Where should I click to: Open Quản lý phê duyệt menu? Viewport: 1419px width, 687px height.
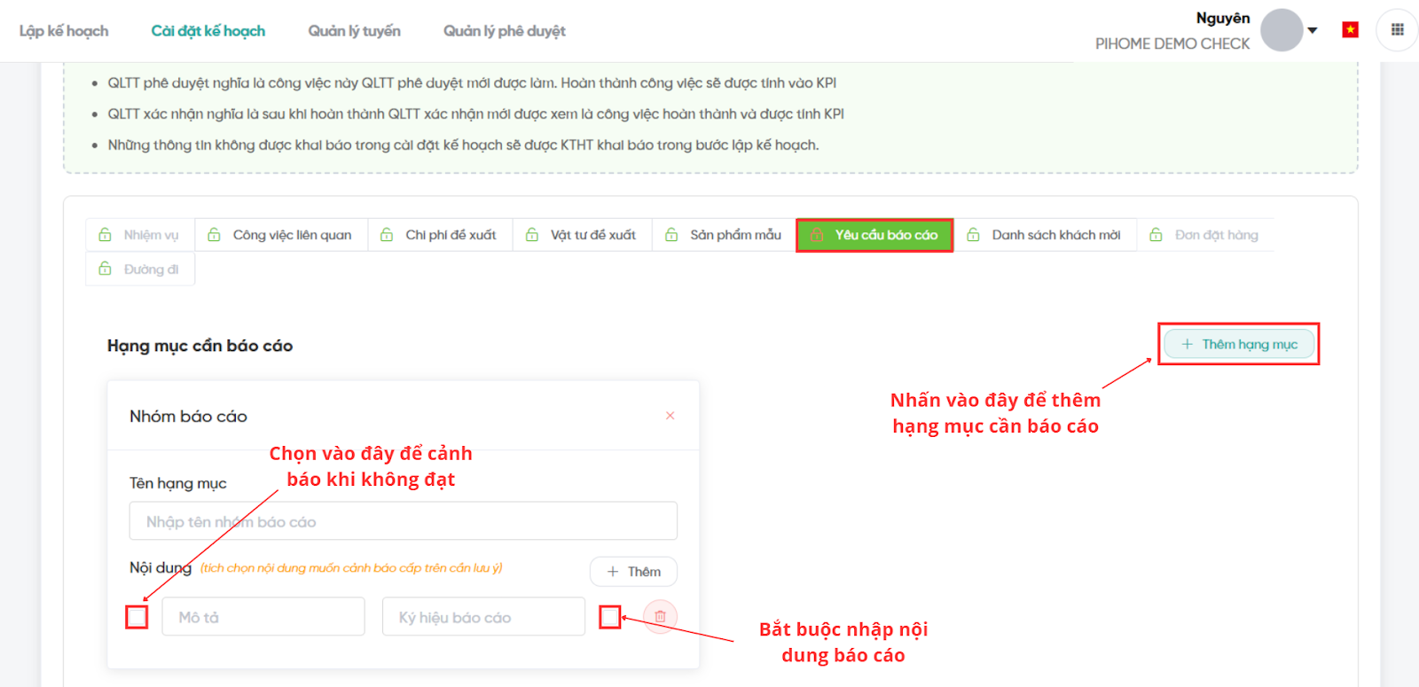[504, 31]
